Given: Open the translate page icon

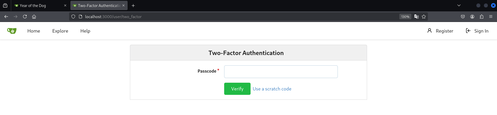Looking at the screenshot, I should tap(416, 17).
